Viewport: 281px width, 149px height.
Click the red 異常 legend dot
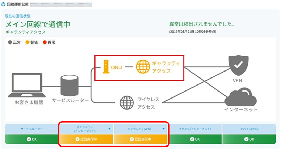coord(45,42)
